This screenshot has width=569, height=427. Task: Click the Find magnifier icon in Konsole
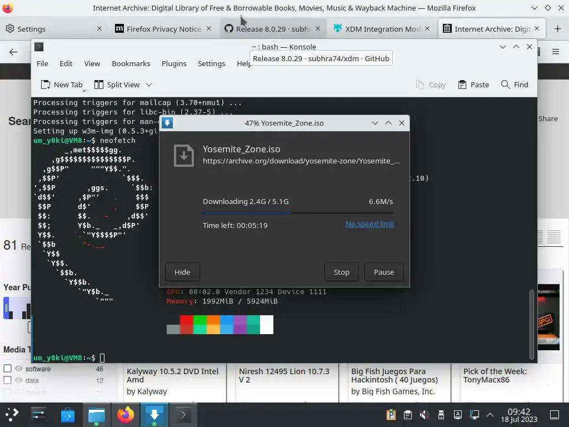pyautogui.click(x=505, y=85)
